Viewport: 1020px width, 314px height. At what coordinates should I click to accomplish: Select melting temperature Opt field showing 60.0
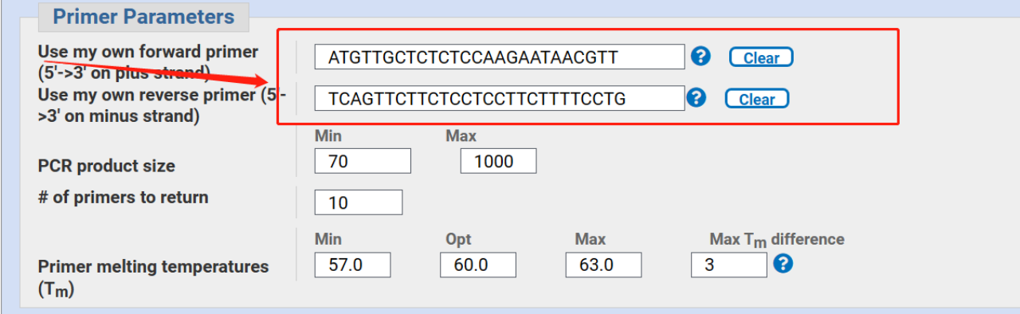[478, 265]
